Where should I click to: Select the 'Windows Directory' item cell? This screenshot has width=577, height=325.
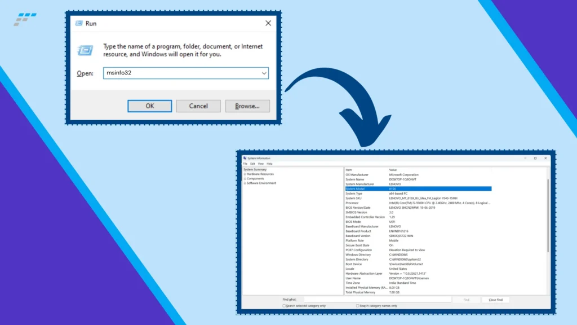[358, 254]
